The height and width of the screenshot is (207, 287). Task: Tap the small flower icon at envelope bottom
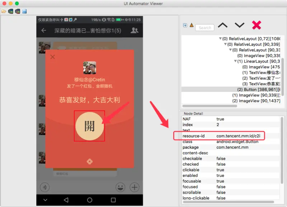(89, 161)
